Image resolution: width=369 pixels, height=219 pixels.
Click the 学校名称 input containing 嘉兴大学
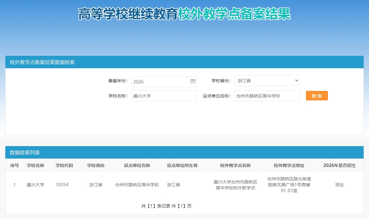pyautogui.click(x=164, y=96)
